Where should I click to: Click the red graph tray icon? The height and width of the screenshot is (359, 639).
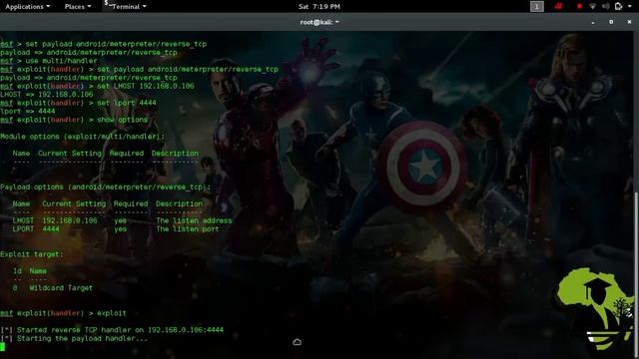pos(558,7)
